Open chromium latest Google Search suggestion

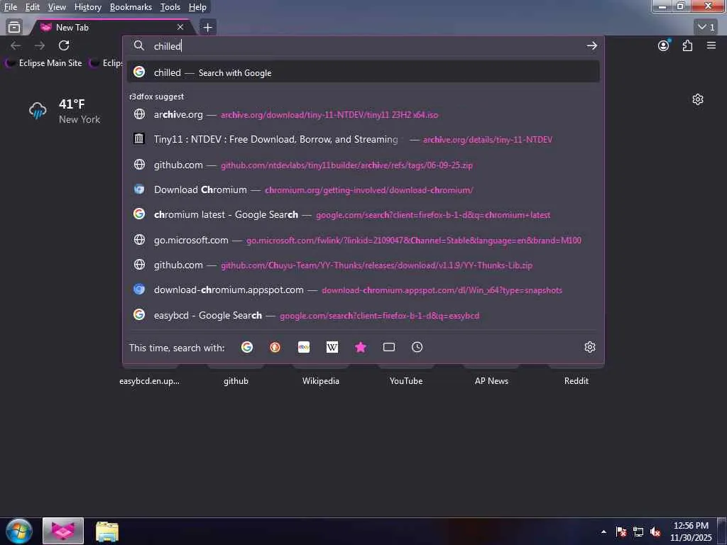(363, 214)
